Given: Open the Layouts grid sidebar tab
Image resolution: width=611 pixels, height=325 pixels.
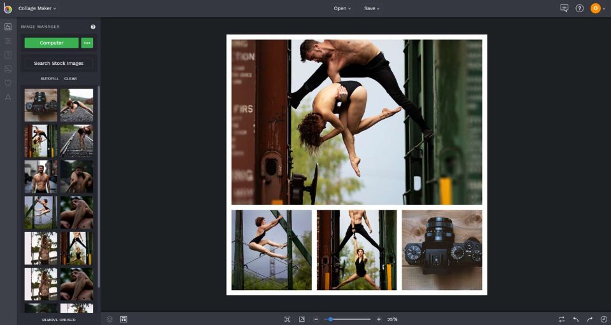Looking at the screenshot, I should 8,55.
